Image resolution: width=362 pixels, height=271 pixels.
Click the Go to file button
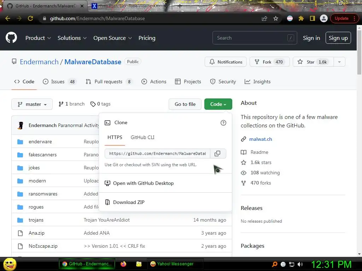click(185, 104)
